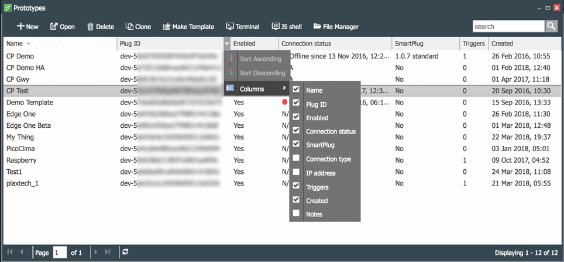Sort by Enabled column header

tap(255, 43)
